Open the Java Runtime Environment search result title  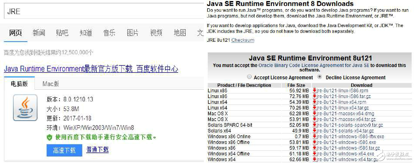[91, 69]
